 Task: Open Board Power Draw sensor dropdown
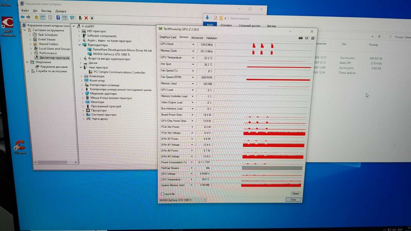click(192, 115)
